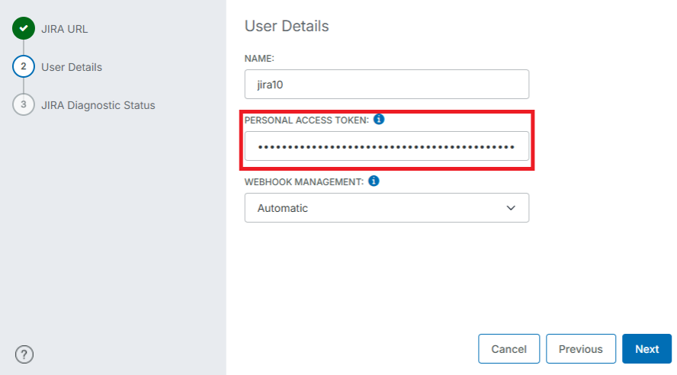Screen dimensions: 677x375
Task: Expand the Webhook Management chevron arrow
Action: coord(511,207)
